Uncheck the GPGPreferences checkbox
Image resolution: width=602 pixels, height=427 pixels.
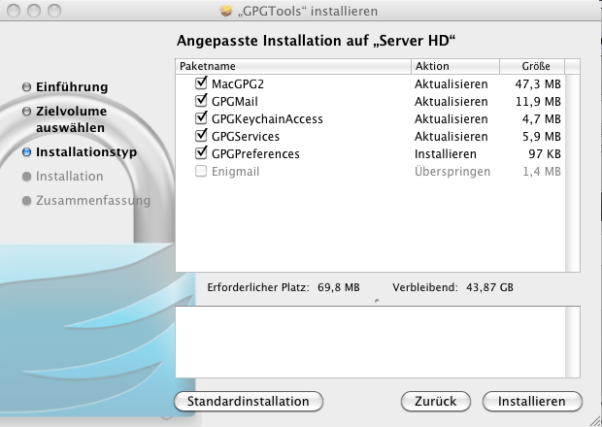201,153
